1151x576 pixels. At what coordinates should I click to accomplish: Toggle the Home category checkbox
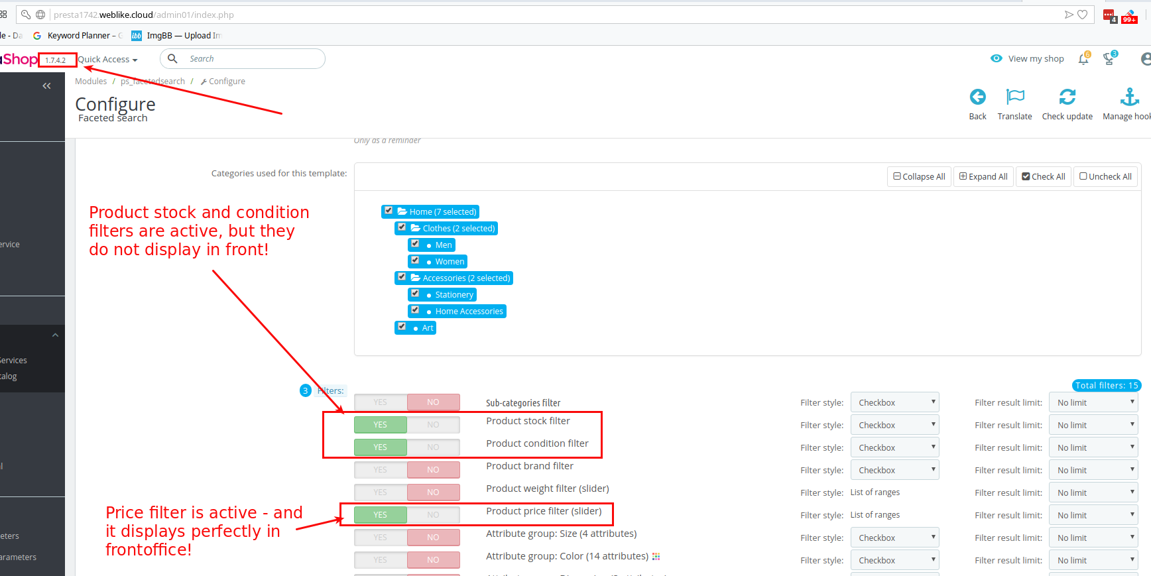coord(389,211)
